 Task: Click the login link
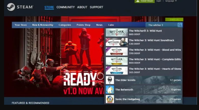(x=159, y=1)
